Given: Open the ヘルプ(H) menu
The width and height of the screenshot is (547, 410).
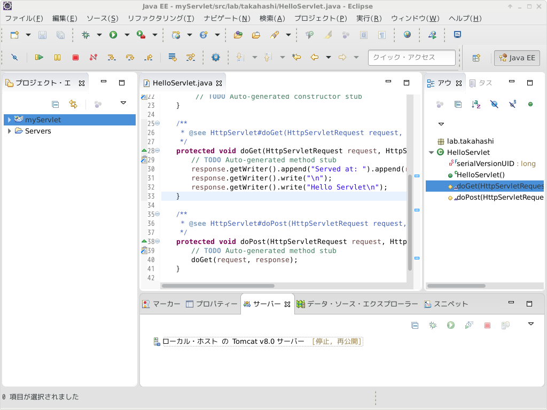Looking at the screenshot, I should [x=465, y=19].
